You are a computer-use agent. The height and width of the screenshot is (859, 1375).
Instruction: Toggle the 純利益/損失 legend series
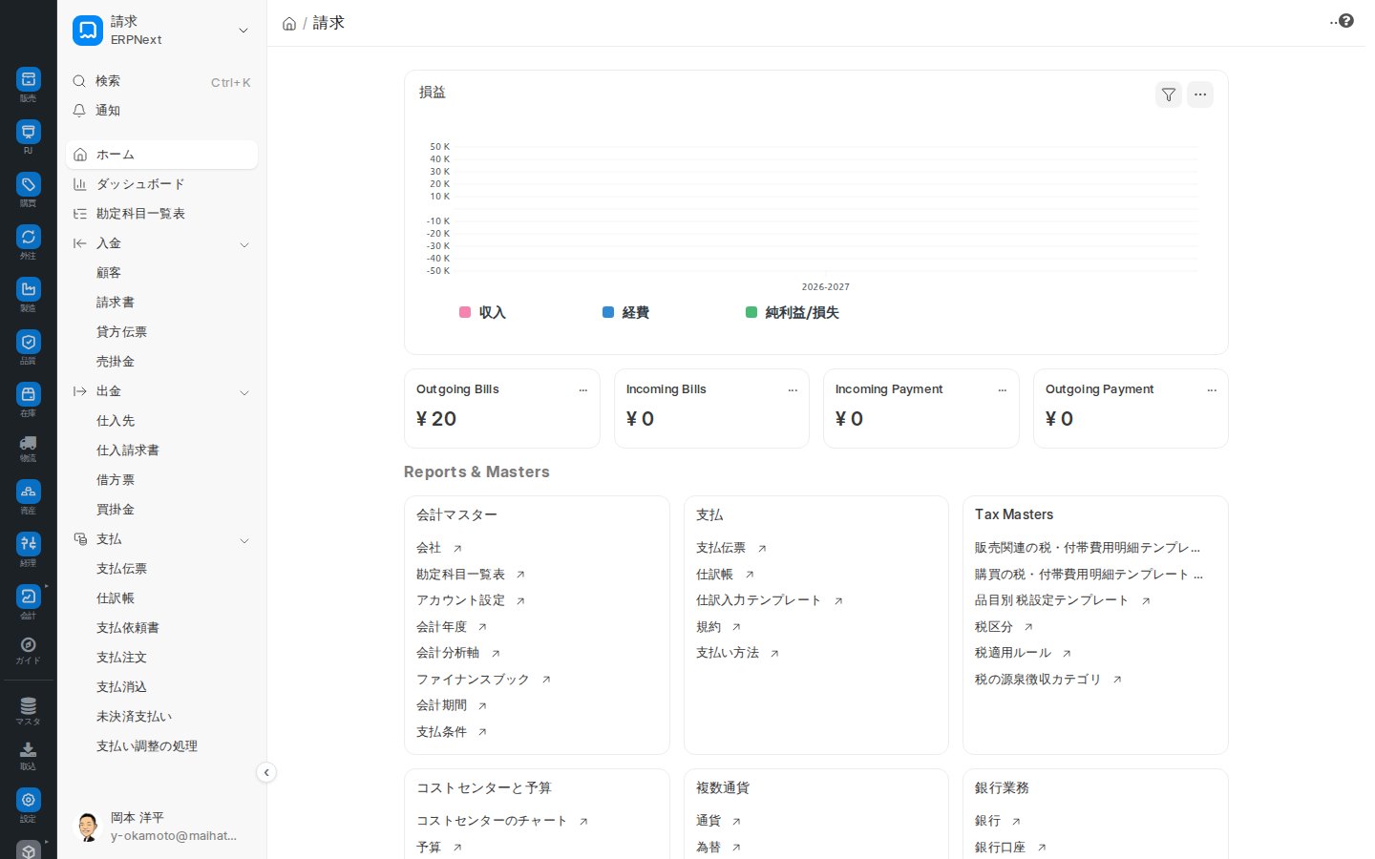click(793, 312)
